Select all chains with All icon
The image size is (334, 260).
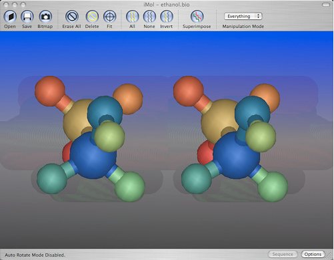click(133, 17)
